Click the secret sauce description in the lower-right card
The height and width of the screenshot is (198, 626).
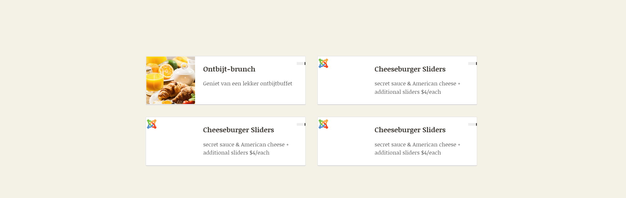tap(417, 148)
